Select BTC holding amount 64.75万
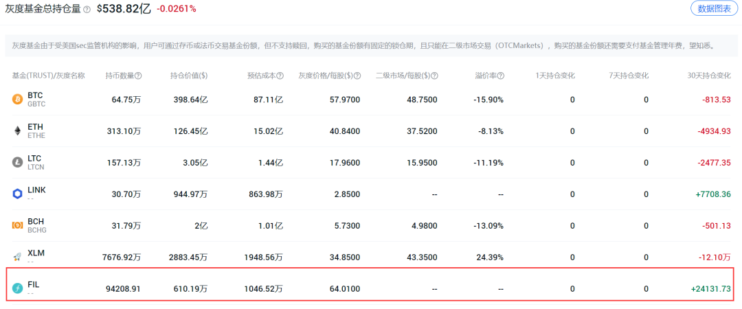The width and height of the screenshot is (742, 309). tap(126, 100)
